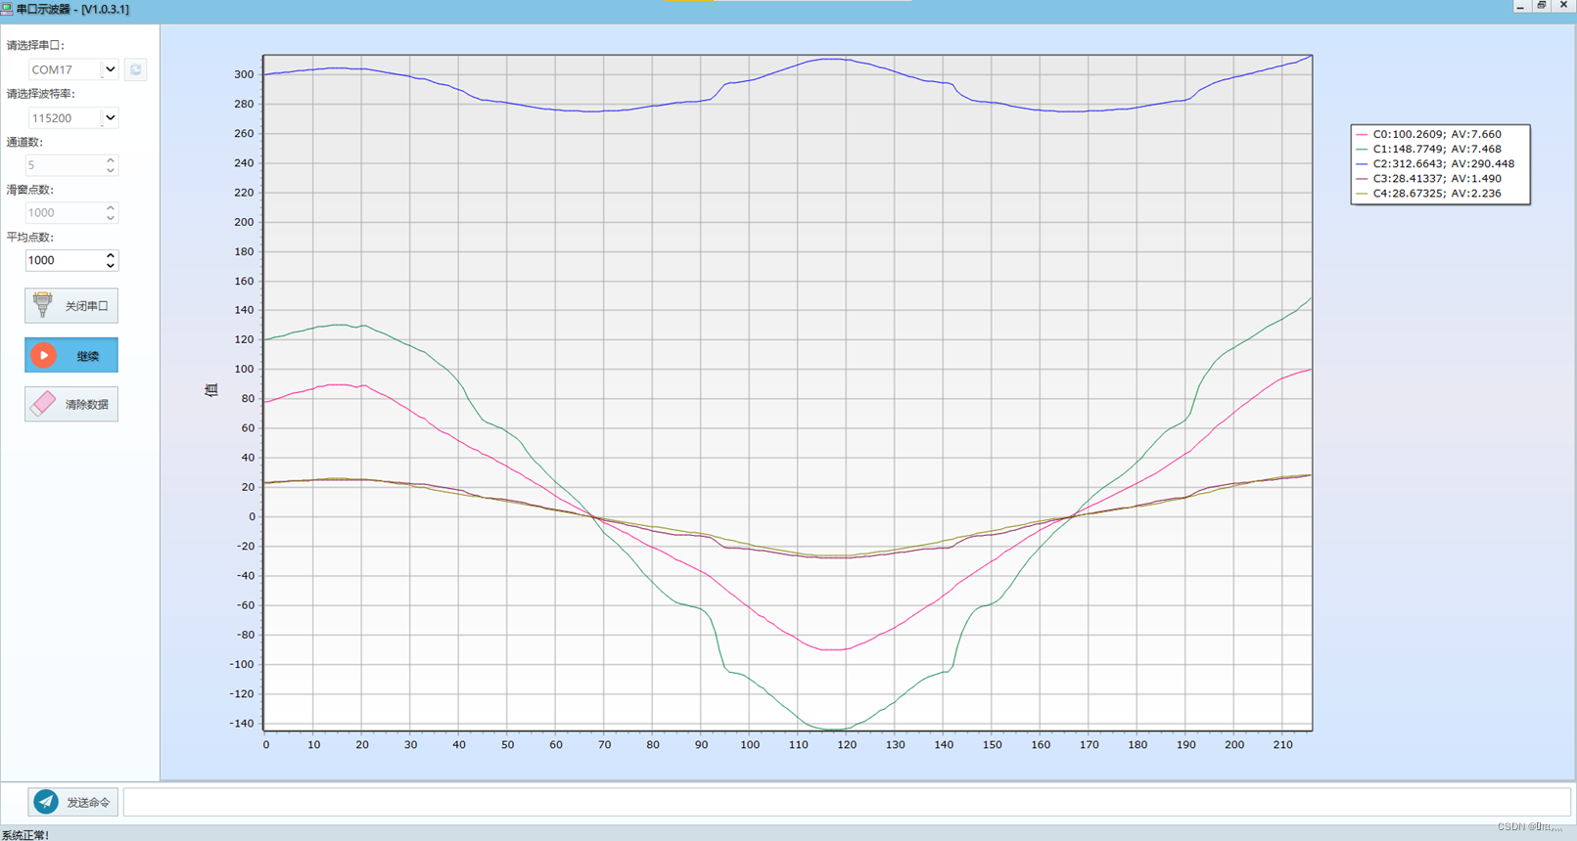Click the 关闭串口 button
Viewport: 1577px width, 841px height.
(71, 306)
